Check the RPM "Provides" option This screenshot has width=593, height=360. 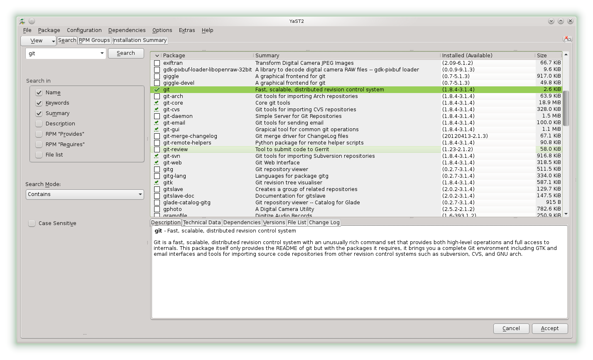tap(39, 134)
